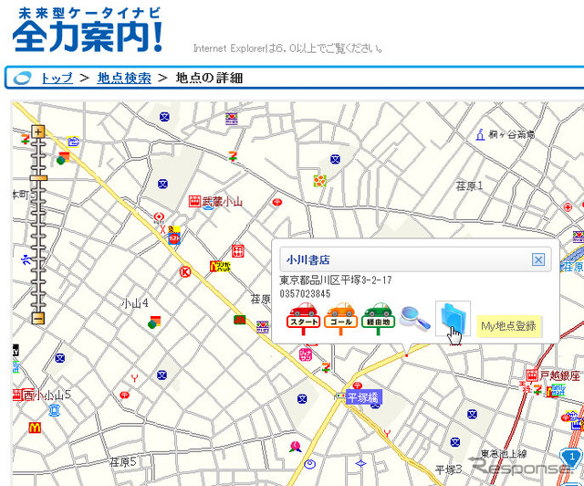Click the 平塚3 area label

tap(449, 470)
